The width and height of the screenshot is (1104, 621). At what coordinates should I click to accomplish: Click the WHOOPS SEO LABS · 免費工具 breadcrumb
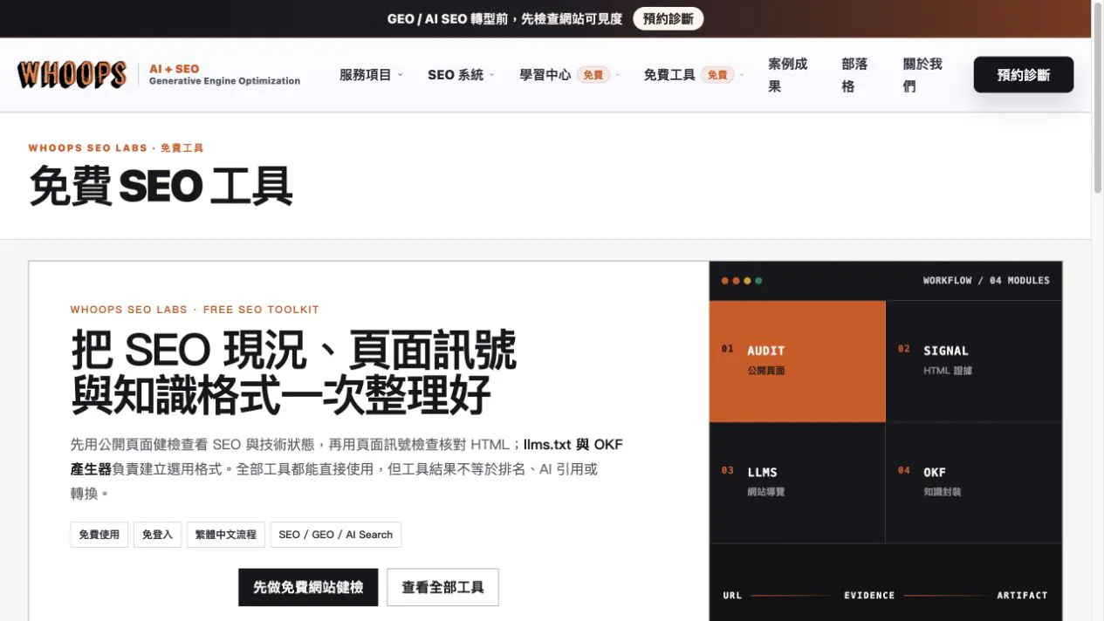(x=116, y=148)
